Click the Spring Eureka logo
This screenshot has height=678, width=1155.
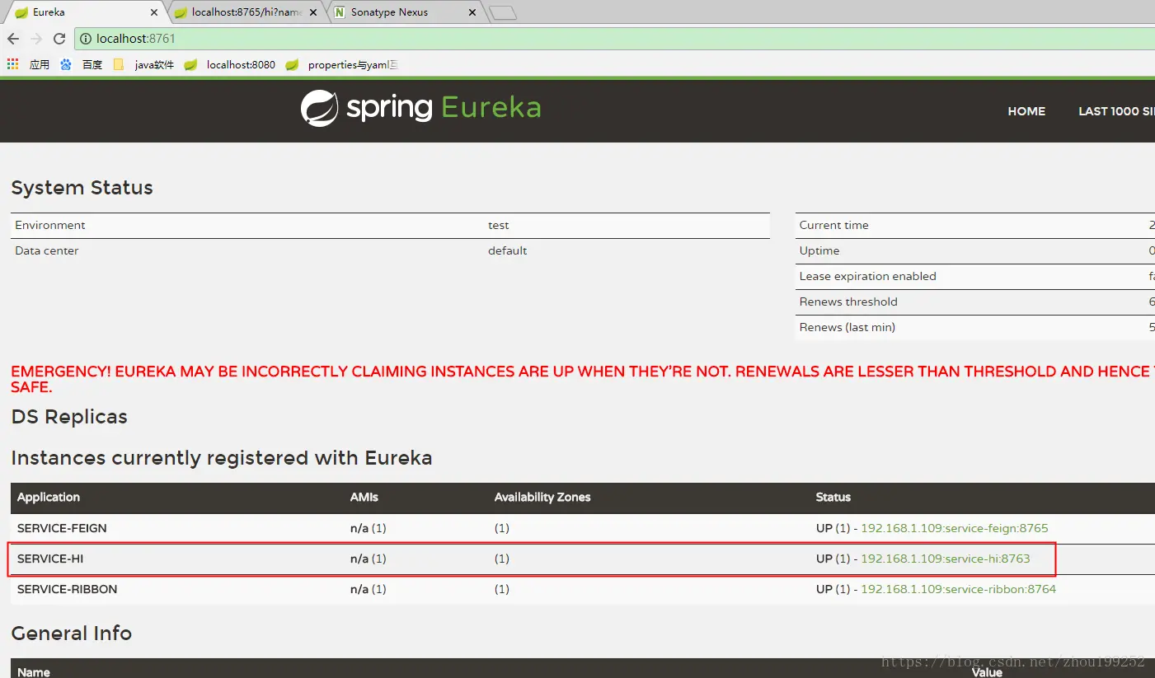click(x=420, y=109)
